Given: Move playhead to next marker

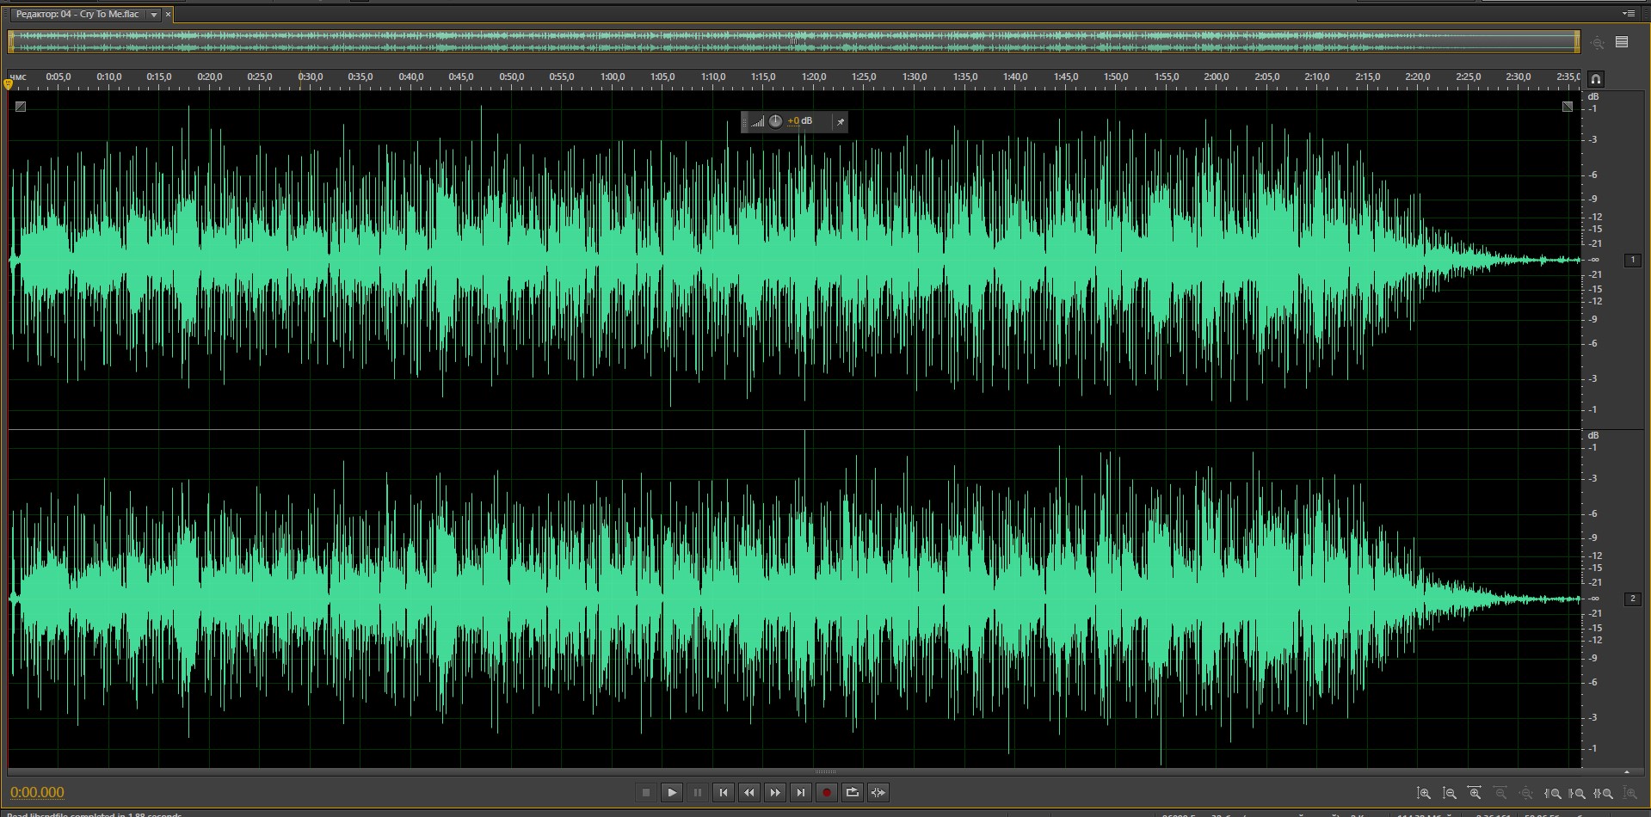Looking at the screenshot, I should pyautogui.click(x=801, y=792).
